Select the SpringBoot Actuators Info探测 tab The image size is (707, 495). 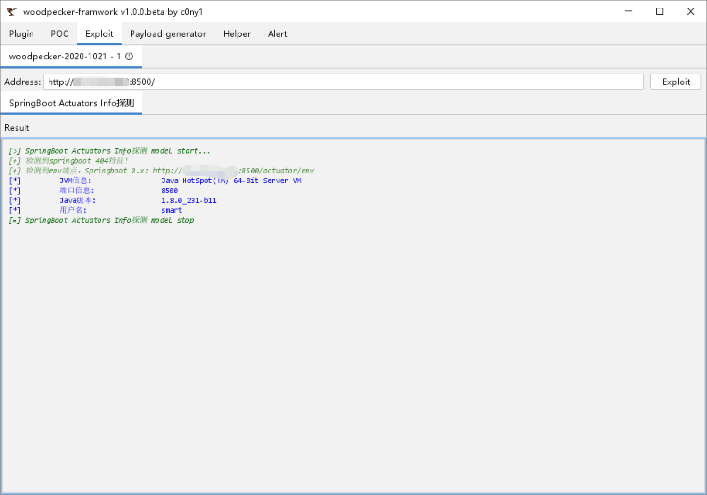72,103
